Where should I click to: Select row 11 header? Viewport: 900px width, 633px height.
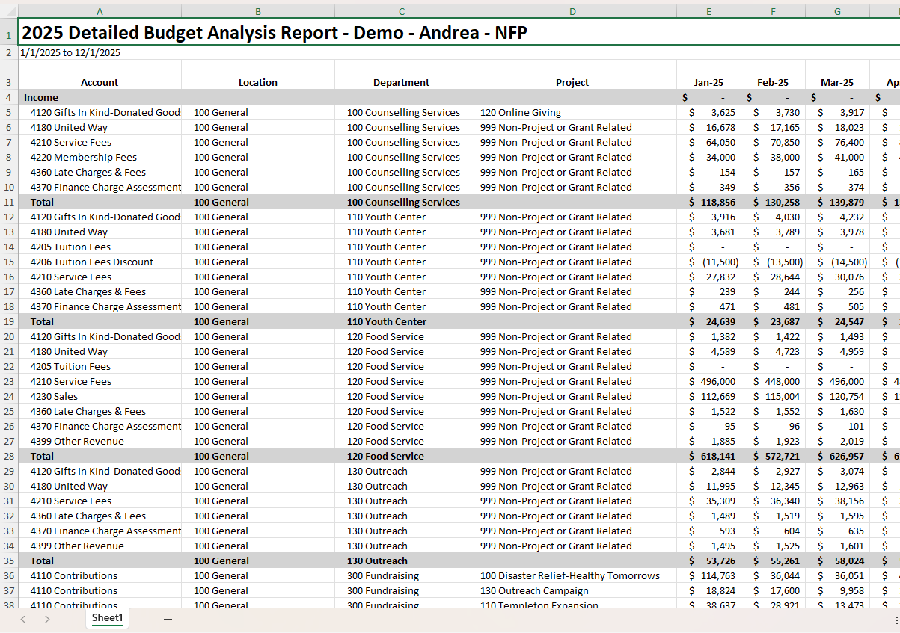(9, 202)
